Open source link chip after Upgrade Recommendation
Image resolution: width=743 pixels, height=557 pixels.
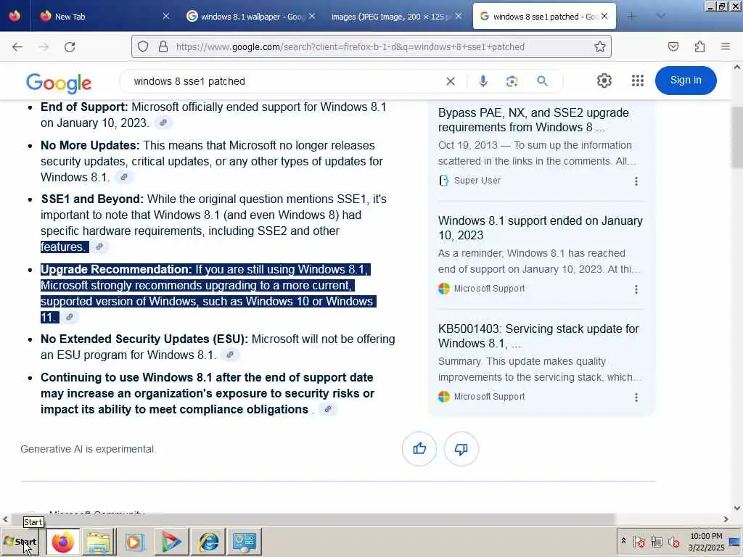click(x=70, y=318)
